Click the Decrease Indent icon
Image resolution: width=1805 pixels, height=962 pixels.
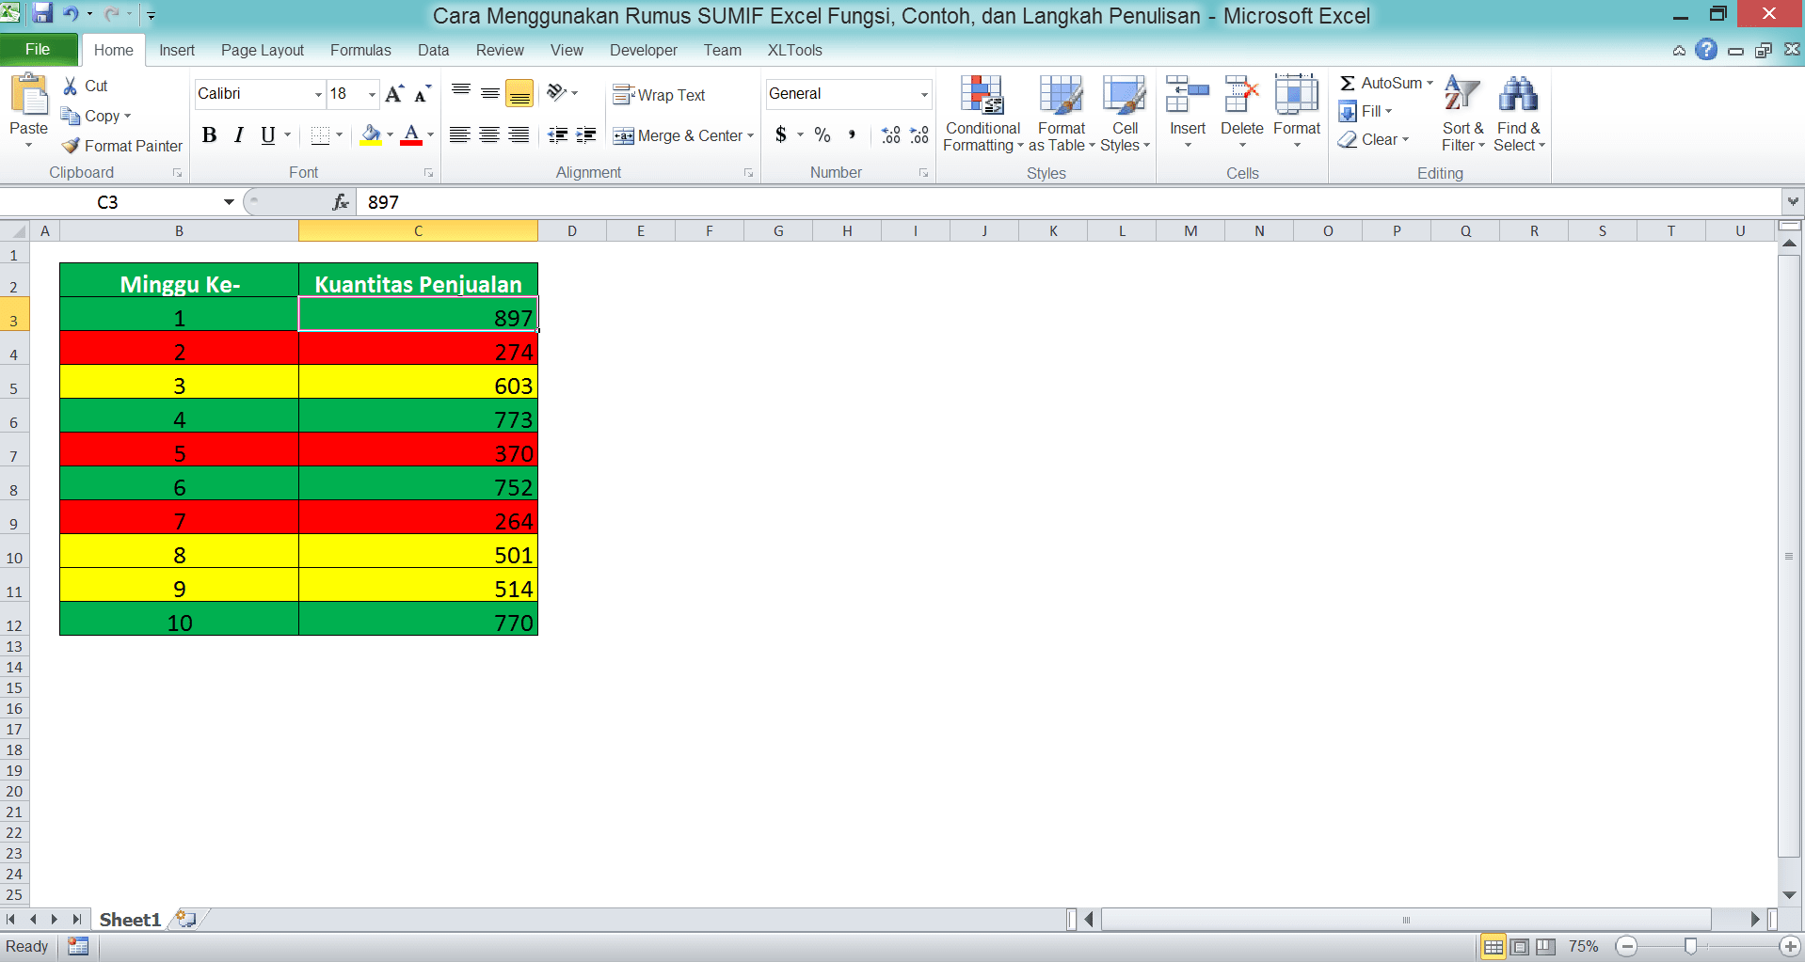[x=557, y=135]
